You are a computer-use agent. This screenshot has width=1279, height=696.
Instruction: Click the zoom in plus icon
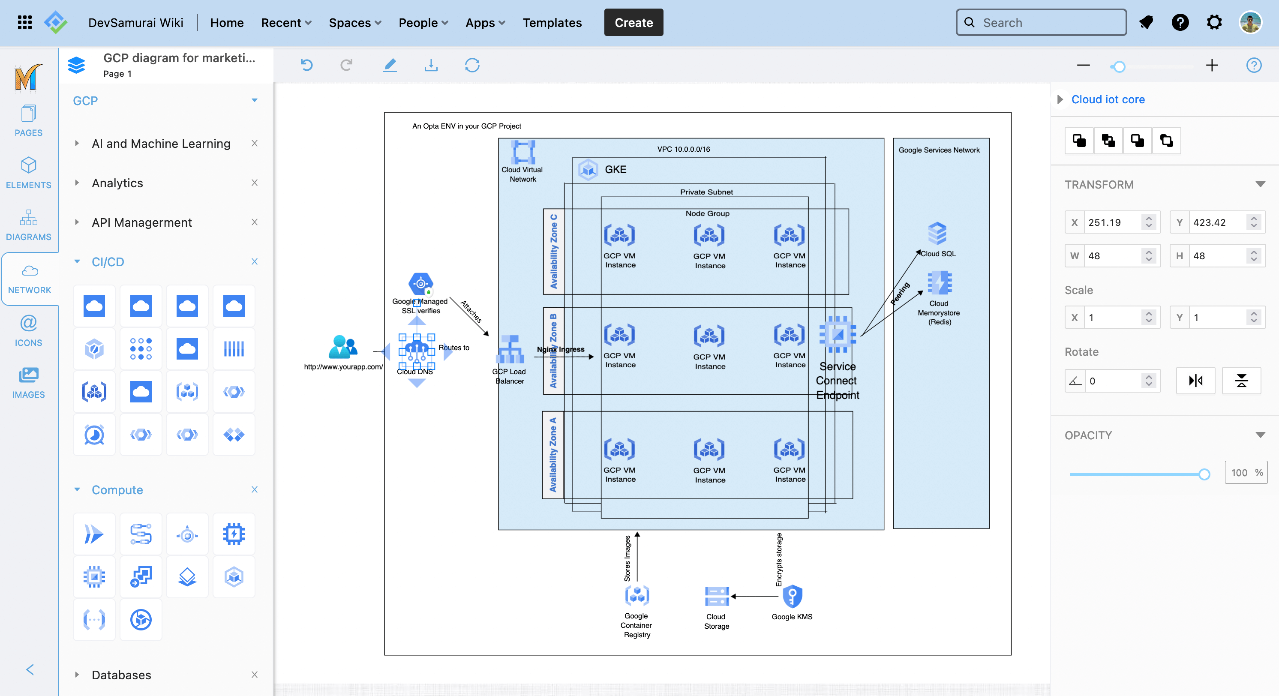coord(1212,66)
